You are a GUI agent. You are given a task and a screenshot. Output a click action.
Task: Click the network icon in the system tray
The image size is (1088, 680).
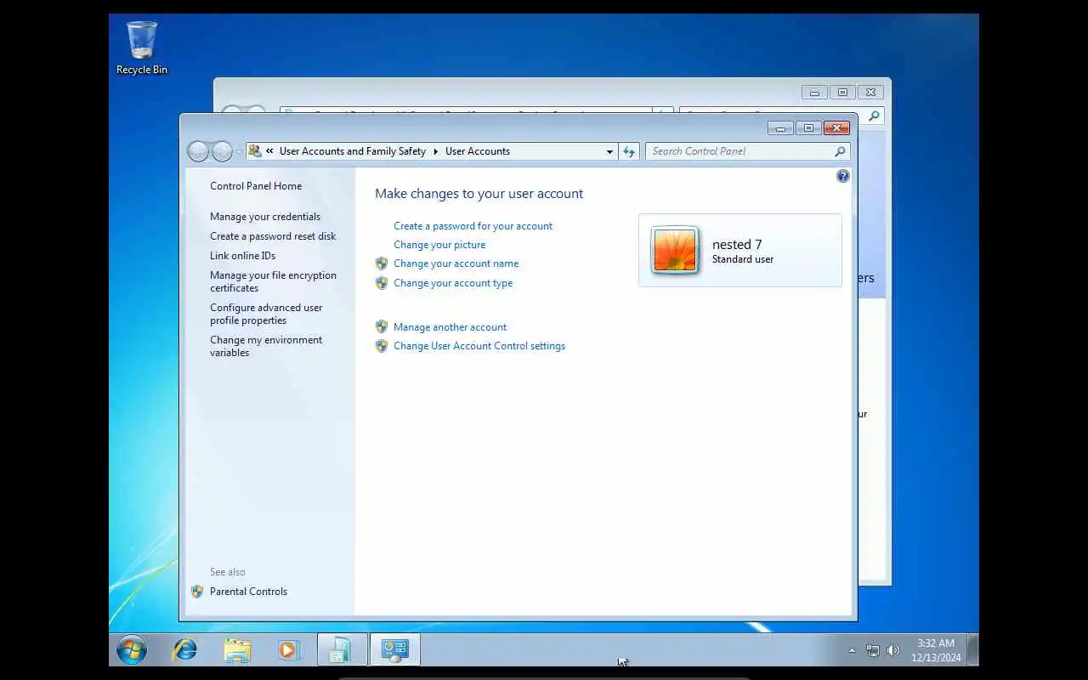tap(873, 650)
